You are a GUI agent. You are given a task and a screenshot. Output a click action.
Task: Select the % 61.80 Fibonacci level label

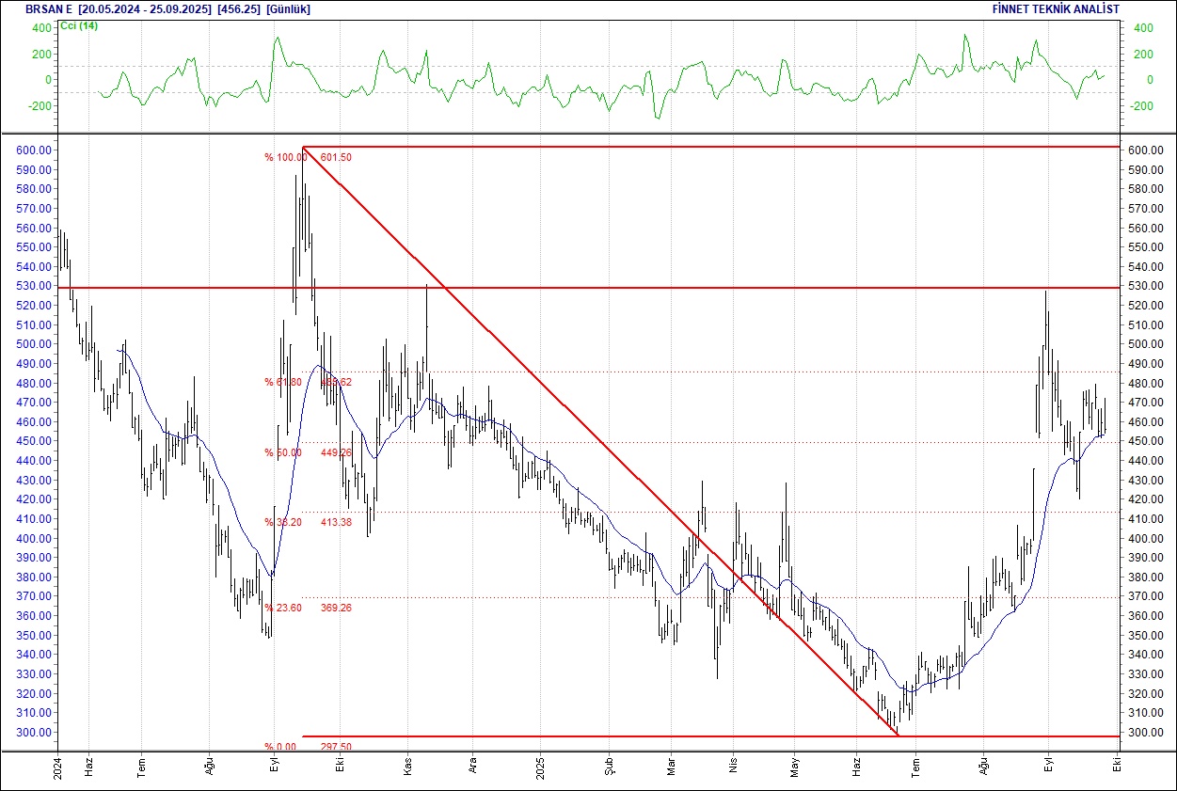coord(282,382)
